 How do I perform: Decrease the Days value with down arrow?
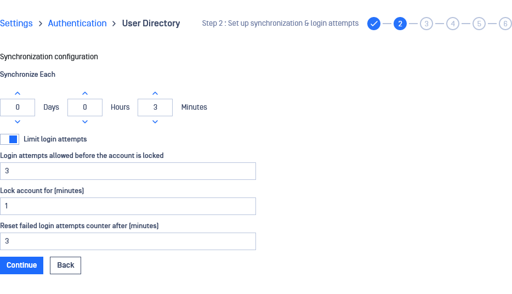pyautogui.click(x=18, y=122)
